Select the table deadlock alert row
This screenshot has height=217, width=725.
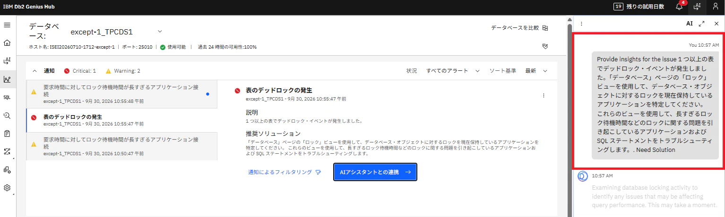coord(121,120)
